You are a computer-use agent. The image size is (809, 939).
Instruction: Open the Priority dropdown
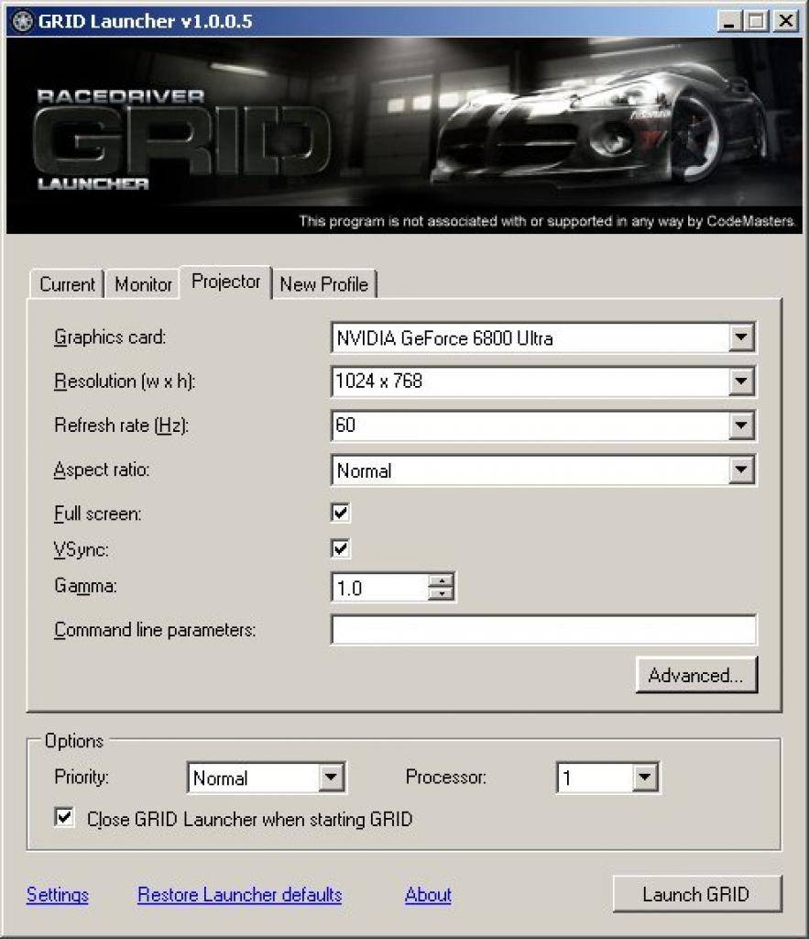click(x=331, y=778)
